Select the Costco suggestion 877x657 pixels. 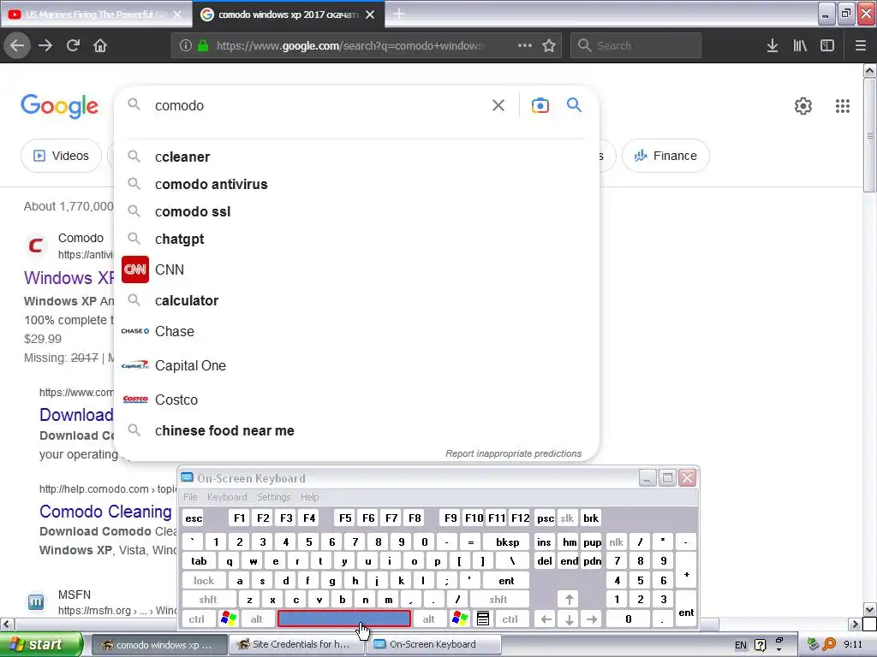(x=356, y=400)
